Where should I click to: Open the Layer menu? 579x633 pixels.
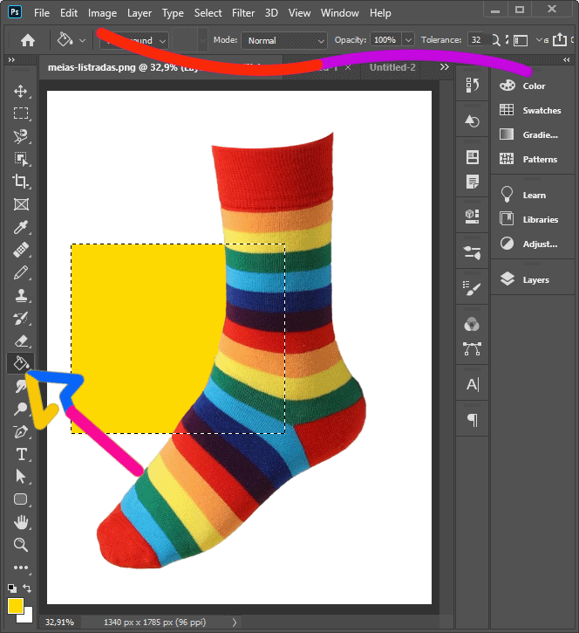tap(140, 13)
